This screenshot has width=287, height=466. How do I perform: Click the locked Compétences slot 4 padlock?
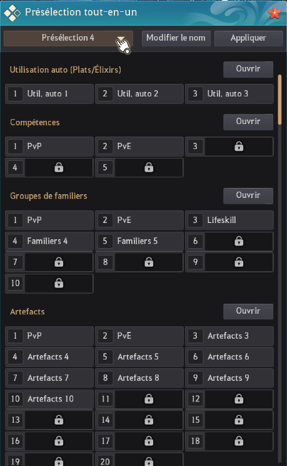59,168
